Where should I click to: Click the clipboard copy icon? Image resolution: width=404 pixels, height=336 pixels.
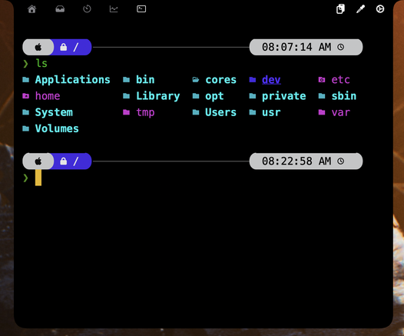tap(340, 9)
